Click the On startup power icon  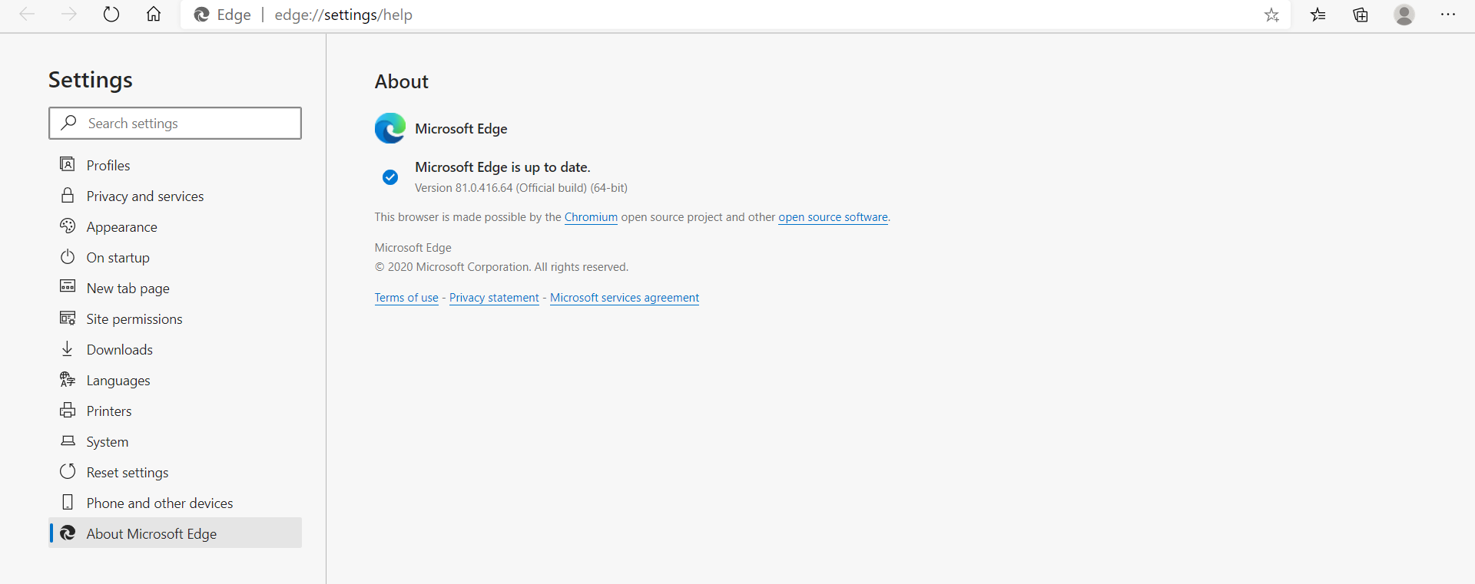click(x=68, y=256)
